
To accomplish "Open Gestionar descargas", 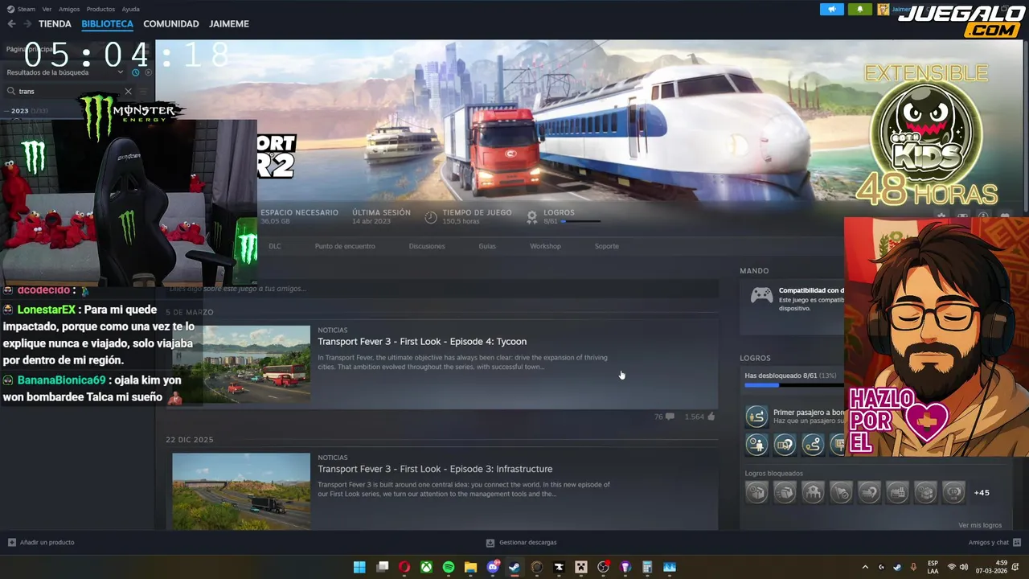I will (x=522, y=543).
